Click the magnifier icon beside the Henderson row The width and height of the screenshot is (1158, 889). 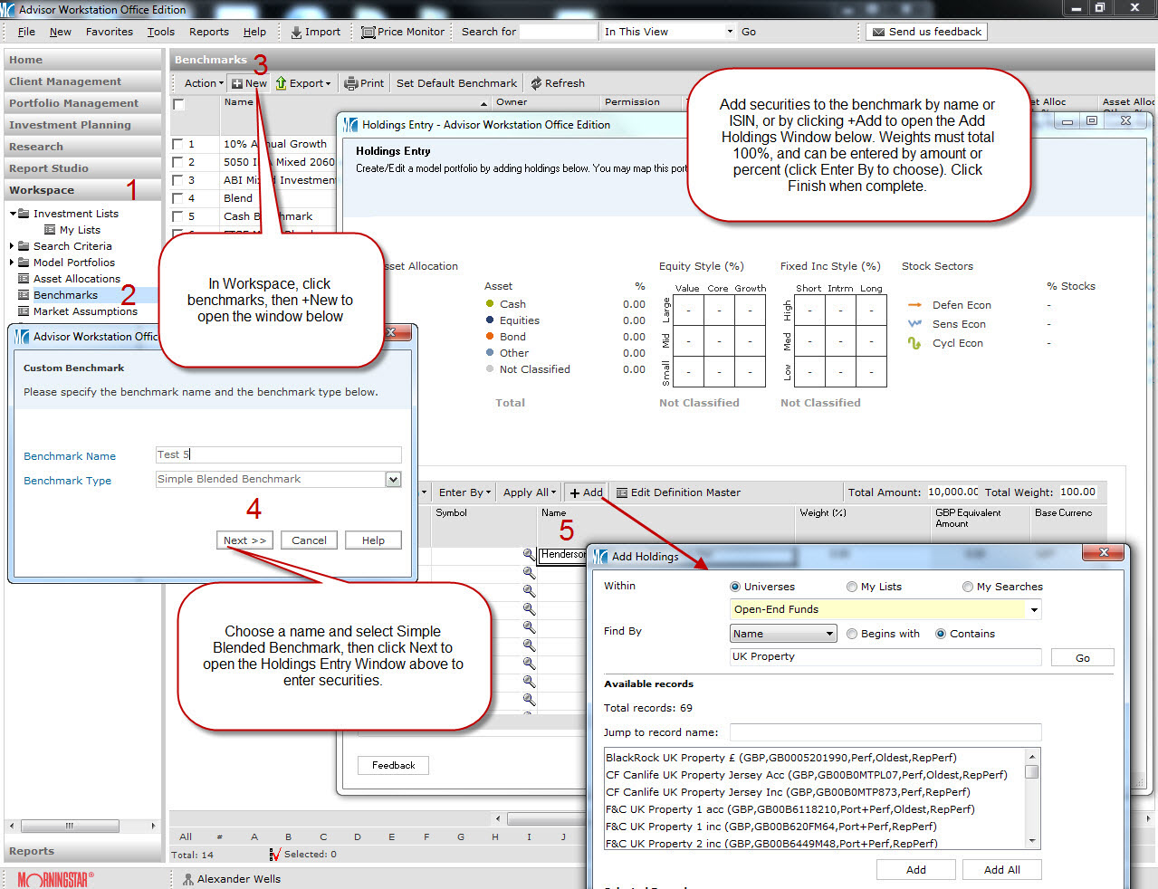(x=529, y=554)
